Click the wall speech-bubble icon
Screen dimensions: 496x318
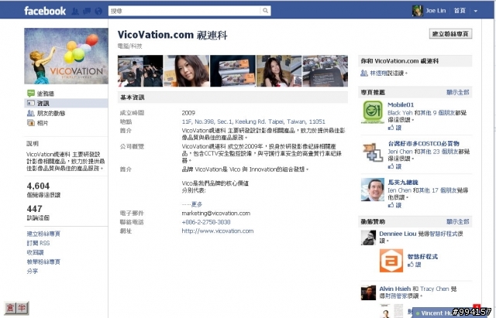tap(31, 93)
